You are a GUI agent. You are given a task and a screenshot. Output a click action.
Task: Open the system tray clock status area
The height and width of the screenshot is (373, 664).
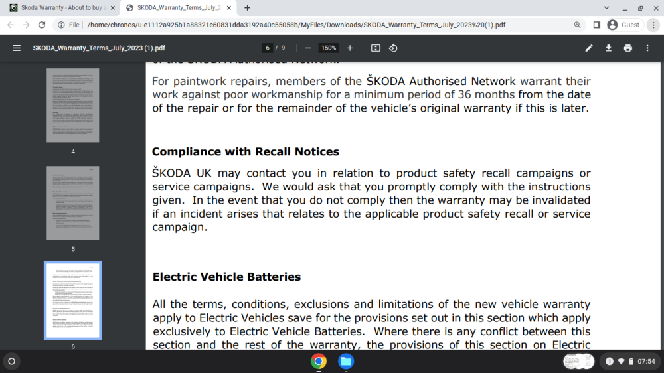(630, 362)
